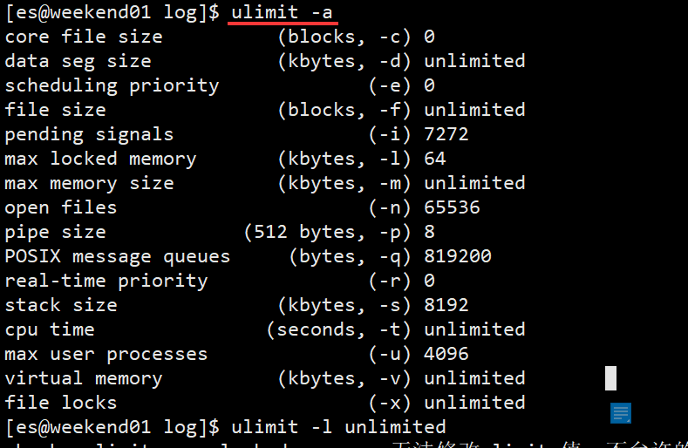The height and width of the screenshot is (448, 688).
Task: Click the 'ulimit -l unlimited' command text
Action: tap(338, 427)
